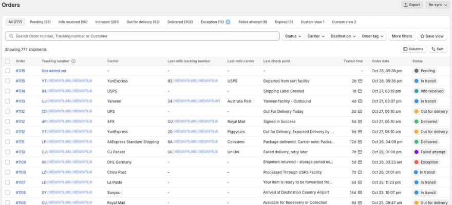Click 'Oct 26, 03:23 am' order date

pos(386,162)
